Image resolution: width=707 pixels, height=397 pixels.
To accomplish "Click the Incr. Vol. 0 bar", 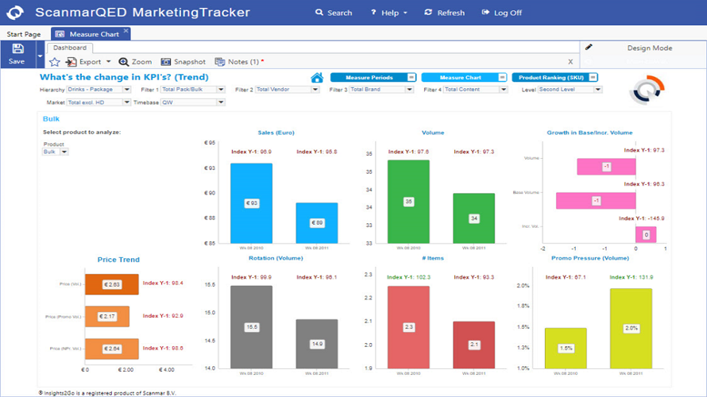I will click(x=646, y=234).
